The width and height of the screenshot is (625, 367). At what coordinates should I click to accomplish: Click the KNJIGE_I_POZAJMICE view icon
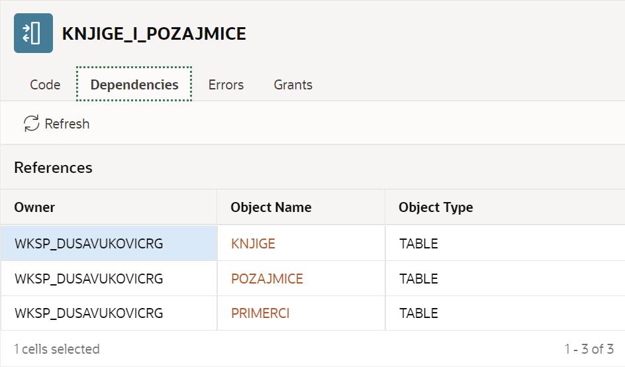point(33,33)
